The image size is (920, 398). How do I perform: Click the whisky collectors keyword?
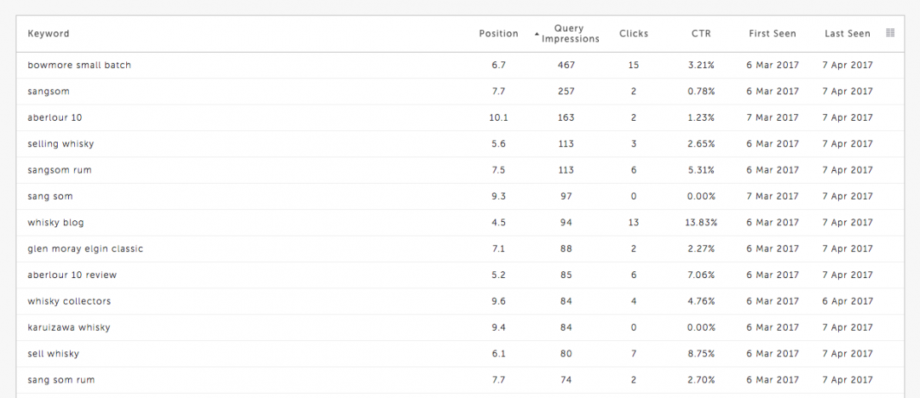coord(69,302)
